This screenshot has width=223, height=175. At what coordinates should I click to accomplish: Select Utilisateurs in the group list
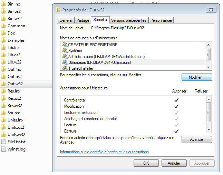pos(99,62)
